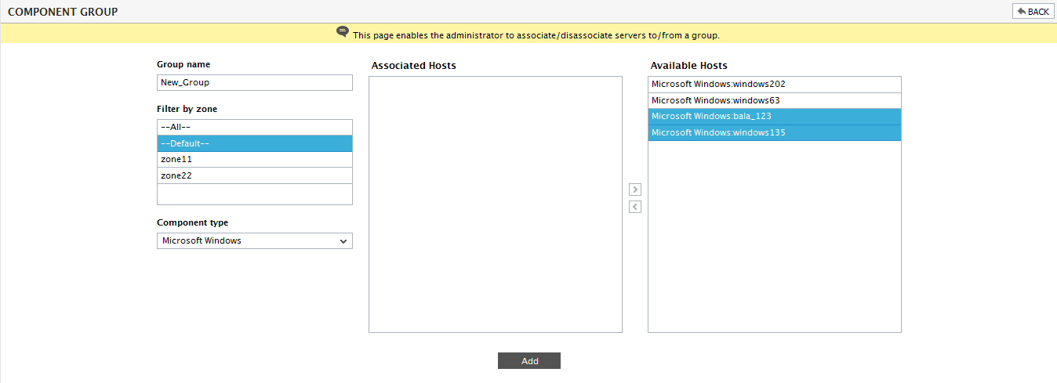The height and width of the screenshot is (383, 1057).
Task: Open the Component type dropdown
Action: [x=255, y=240]
